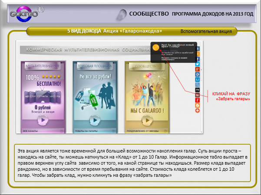The image size is (261, 195).
Task: Click the blue Mail.ru @ icon
Action: [198, 75]
